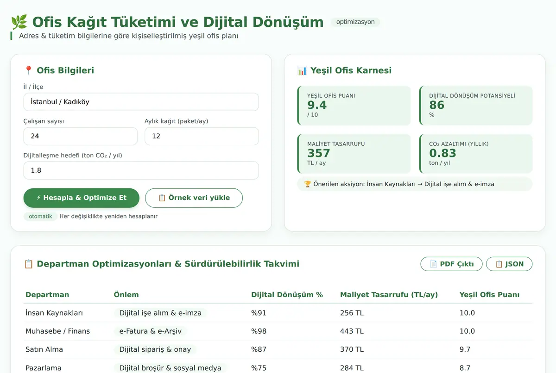The height and width of the screenshot is (373, 556).
Task: Click the subtitle text under the page title
Action: pos(128,36)
